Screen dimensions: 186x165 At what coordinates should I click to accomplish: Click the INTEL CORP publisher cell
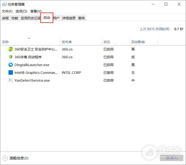[71, 72]
